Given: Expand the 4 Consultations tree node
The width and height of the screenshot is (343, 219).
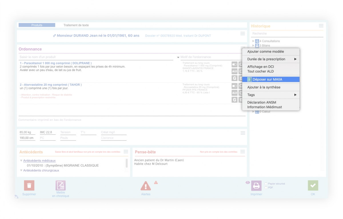Looking at the screenshot, I should (x=253, y=41).
